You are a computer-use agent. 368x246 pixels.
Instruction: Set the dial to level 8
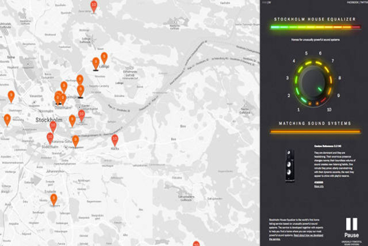(339, 78)
